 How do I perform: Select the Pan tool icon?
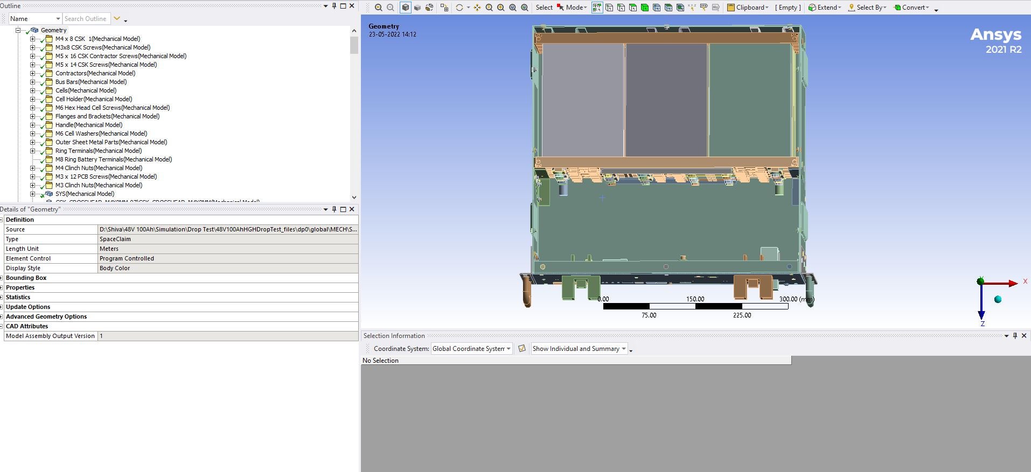click(477, 8)
